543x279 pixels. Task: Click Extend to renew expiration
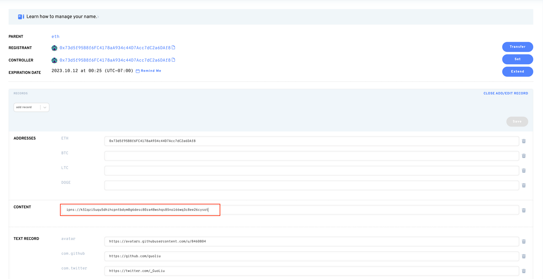(517, 72)
